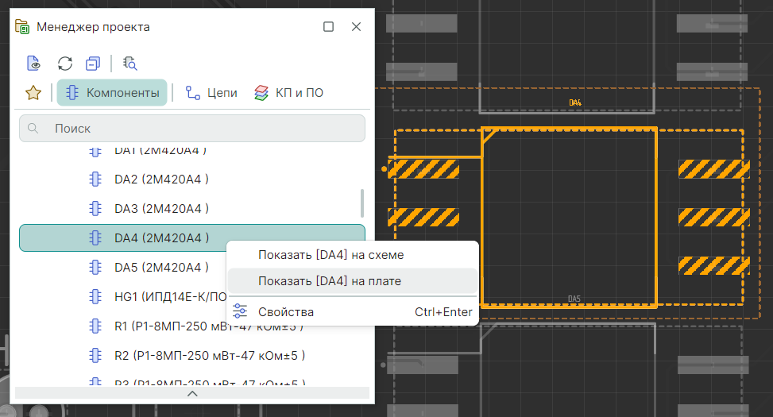Refresh the project manager list
The image size is (773, 417).
(65, 64)
